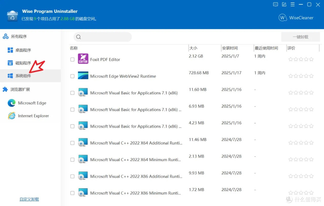The image size is (324, 206).
Task: Check the Foxit PDF Editor checkbox
Action: point(72,59)
